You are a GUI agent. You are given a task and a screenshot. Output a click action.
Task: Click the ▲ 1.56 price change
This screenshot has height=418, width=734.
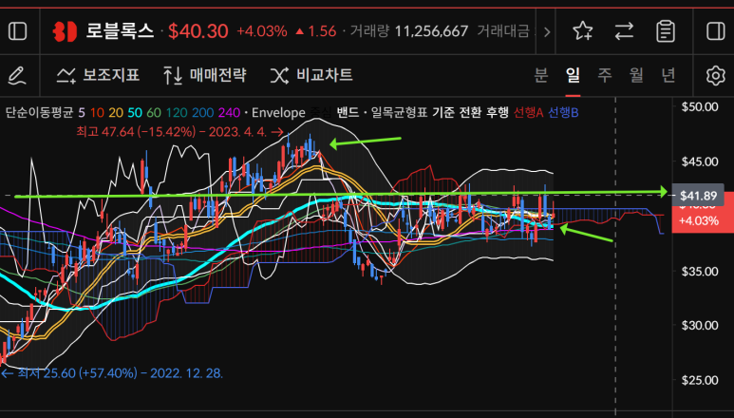[316, 32]
